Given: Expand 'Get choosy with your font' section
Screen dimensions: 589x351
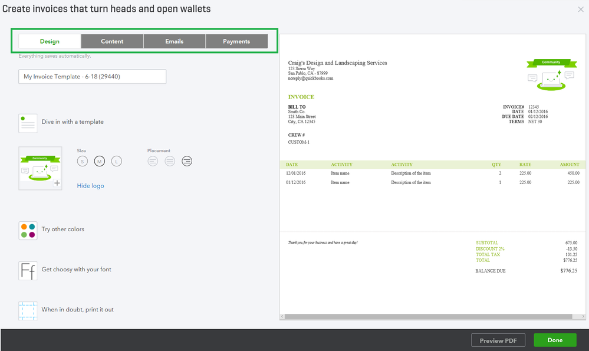Looking at the screenshot, I should 76,270.
